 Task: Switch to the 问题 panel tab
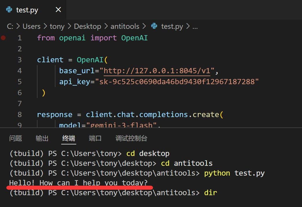point(16,138)
